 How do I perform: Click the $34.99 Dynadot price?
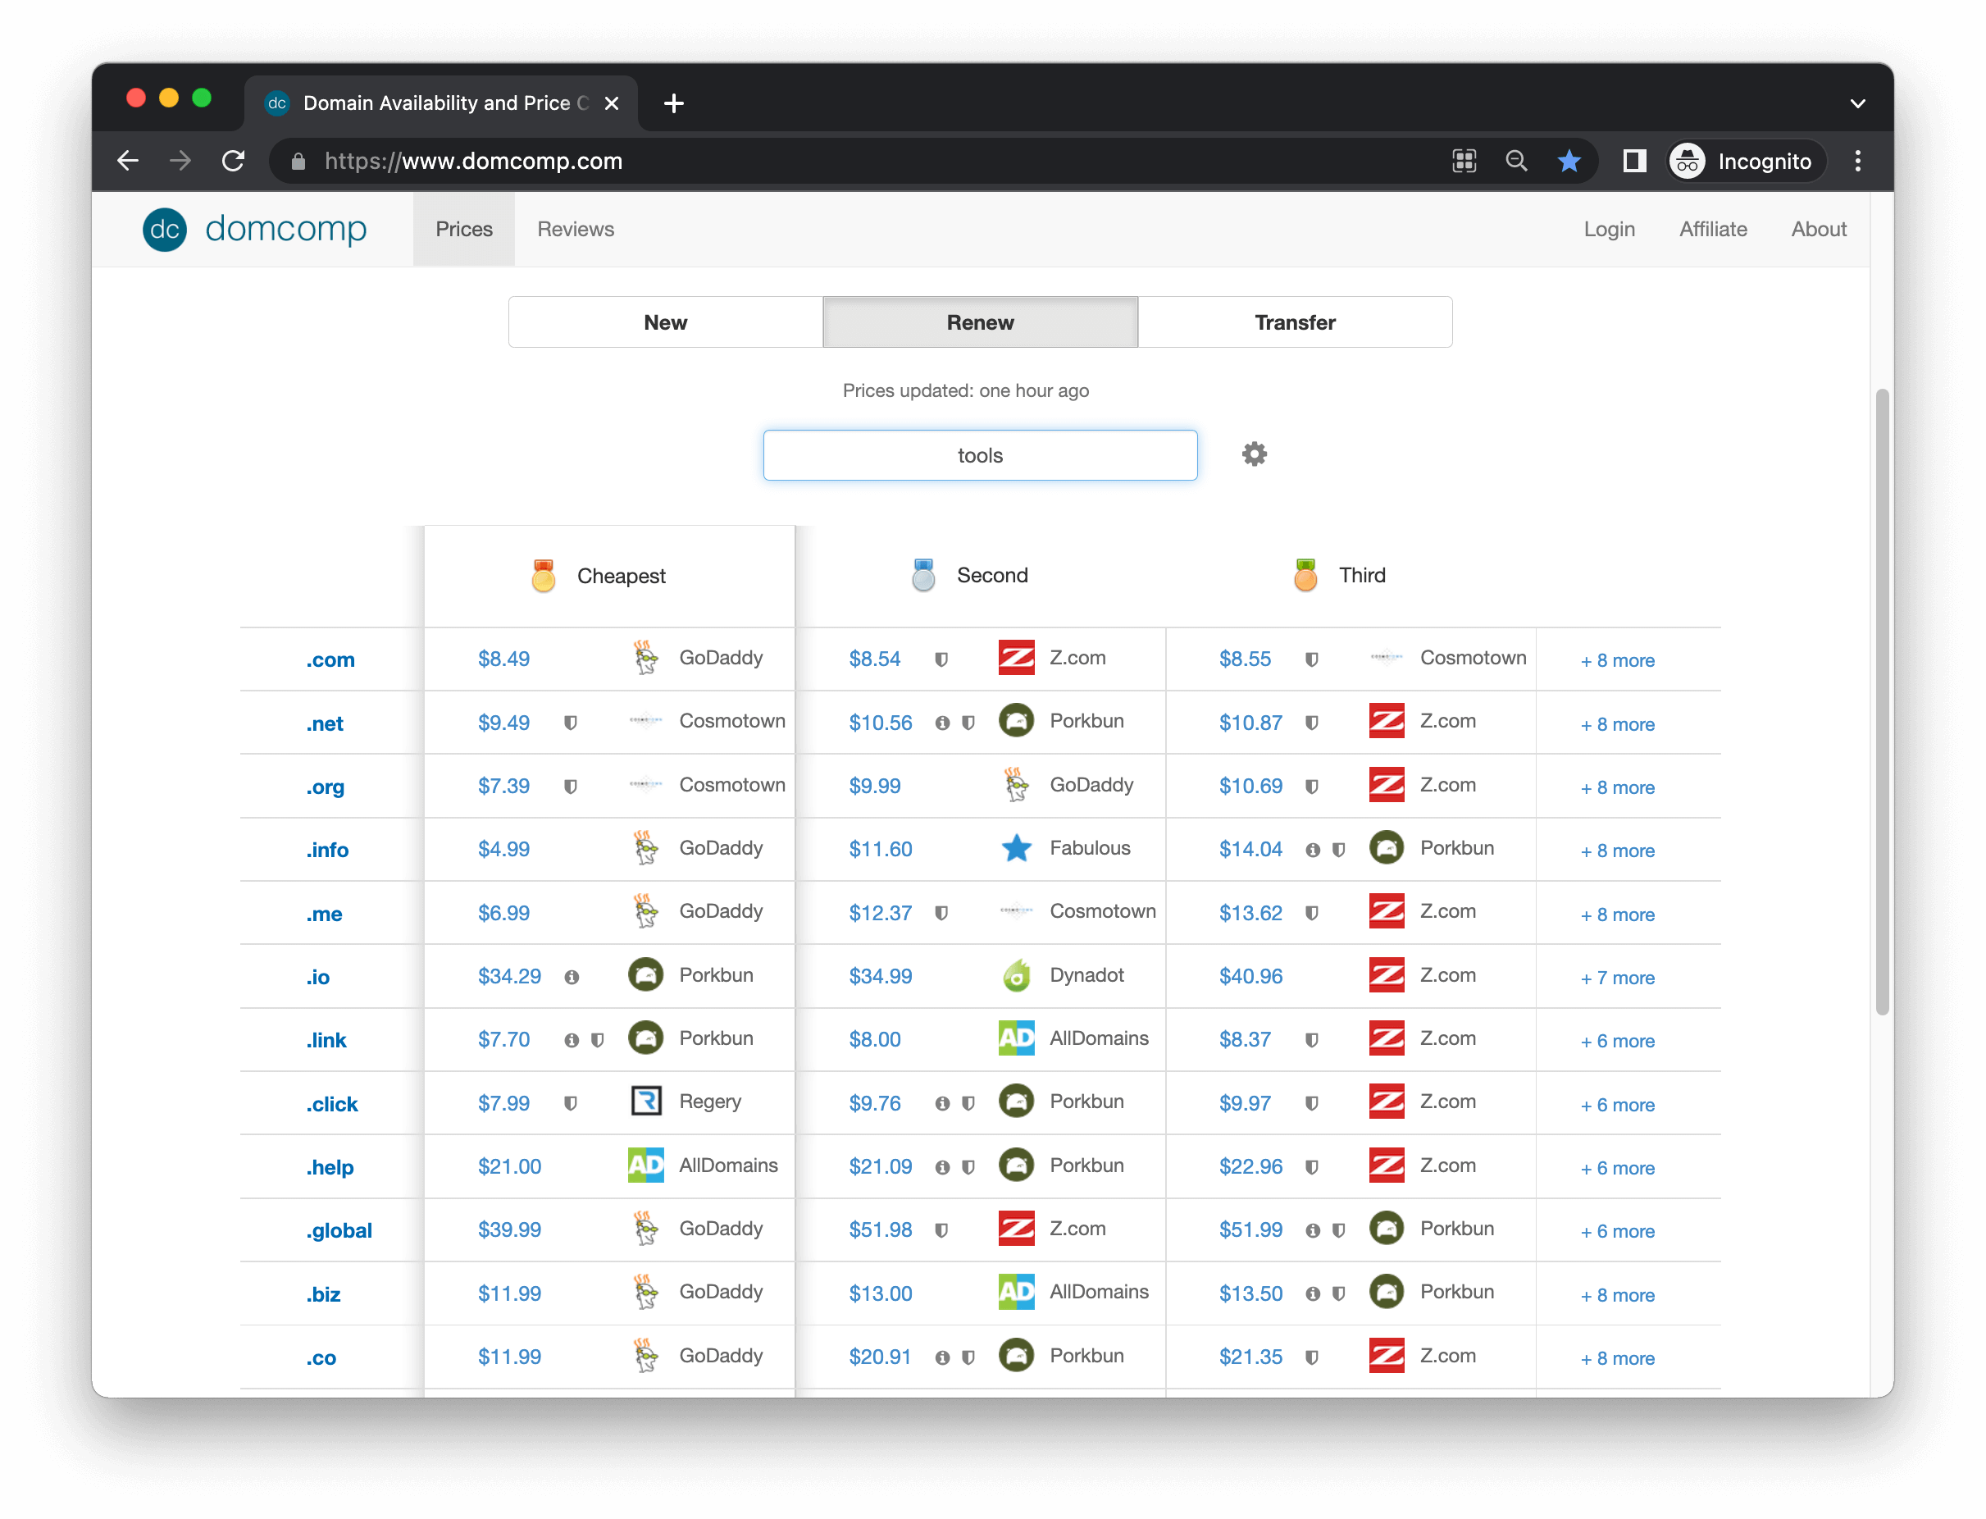click(880, 977)
